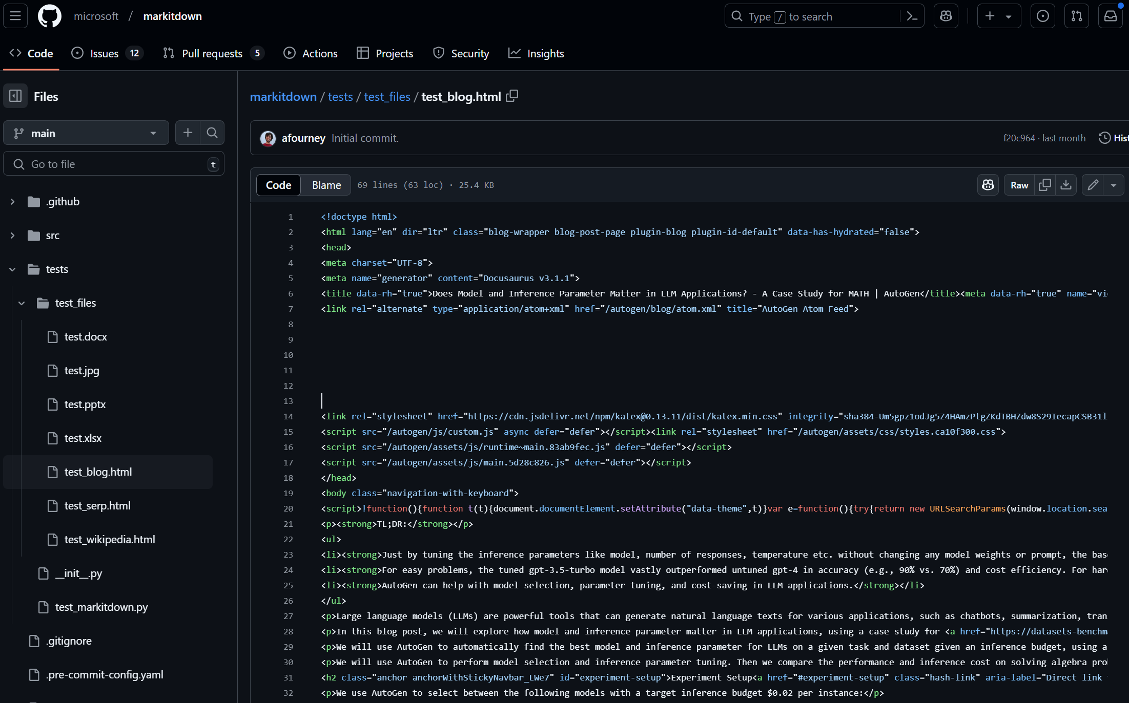Open the edit options dropdown next to pencil
1129x703 pixels.
click(x=1114, y=185)
